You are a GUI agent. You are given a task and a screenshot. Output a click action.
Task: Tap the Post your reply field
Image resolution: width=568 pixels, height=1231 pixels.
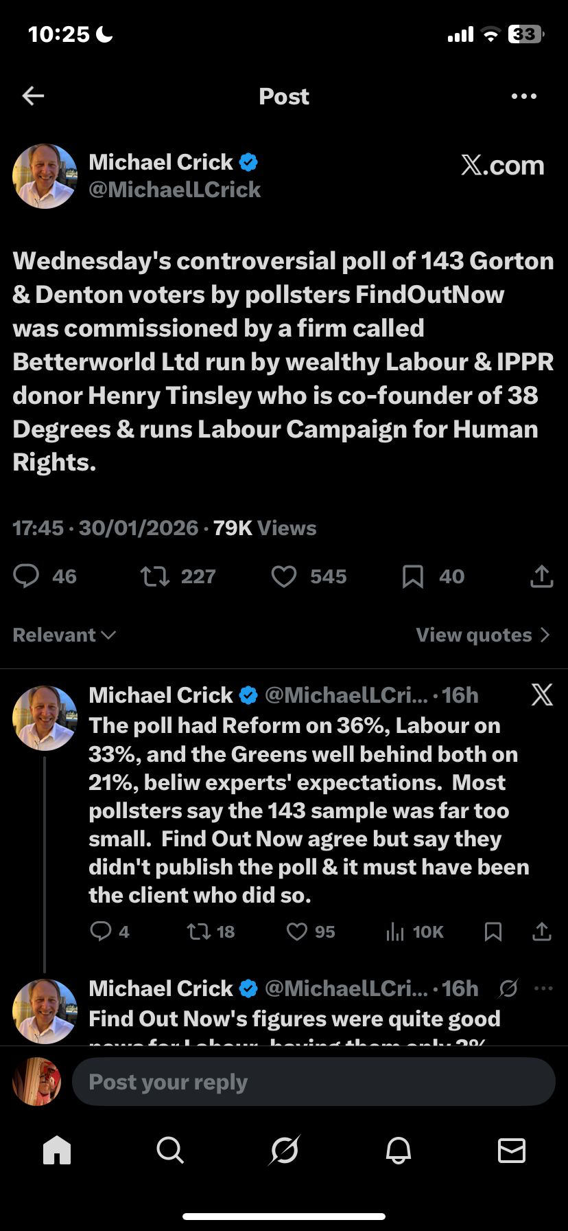click(x=313, y=1082)
